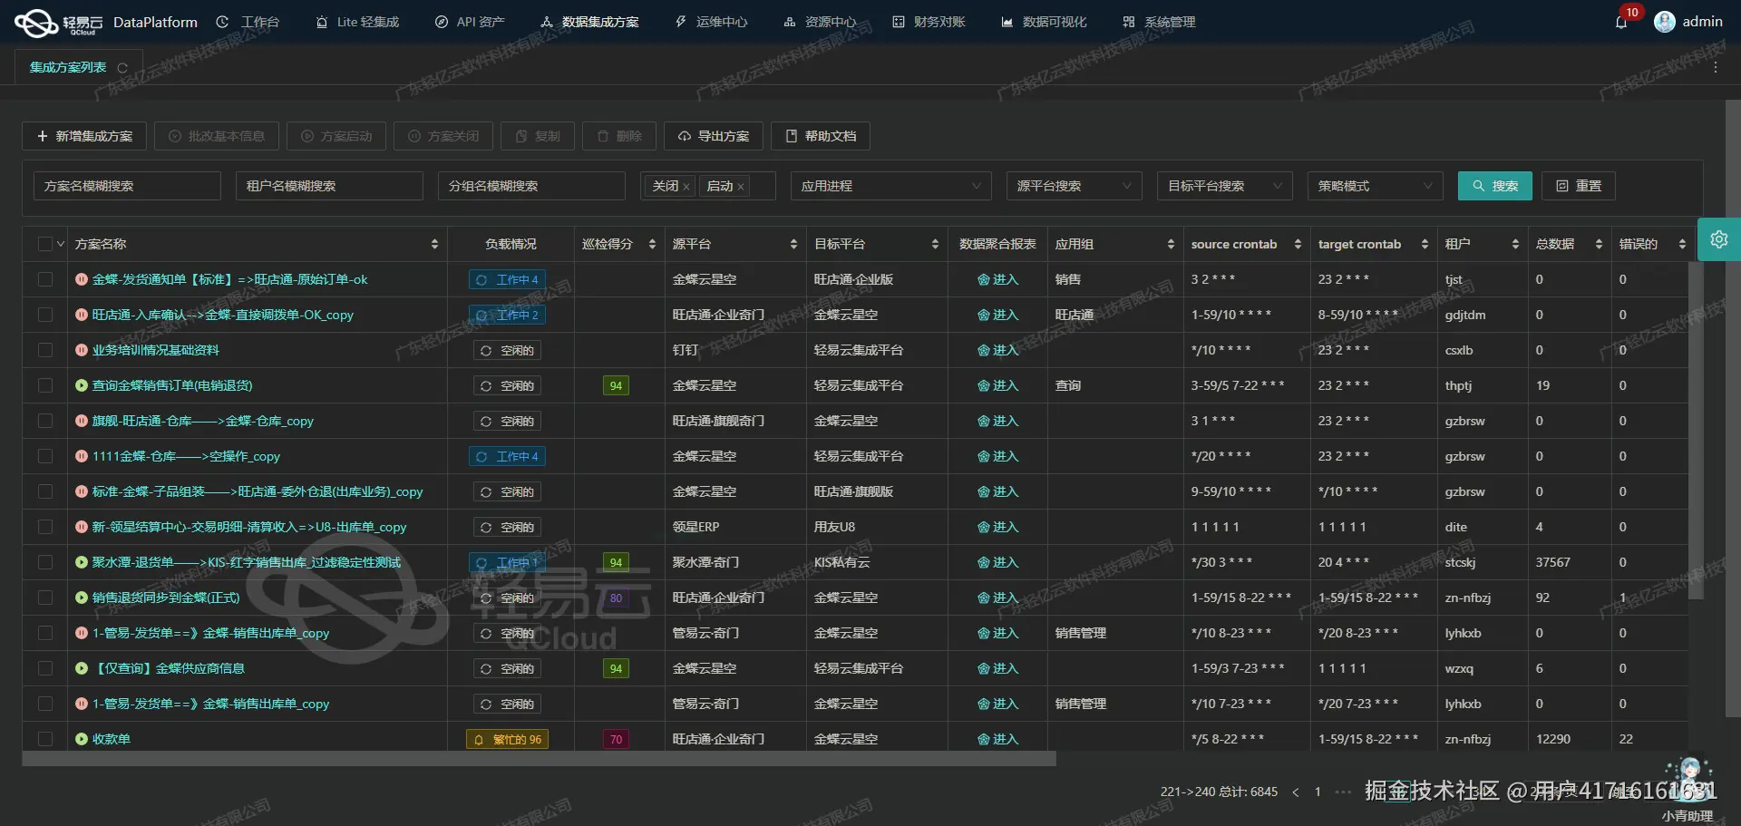This screenshot has height=826, width=1741.
Task: Check the 查询金蝶销售订单 row checkbox
Action: coord(45,385)
